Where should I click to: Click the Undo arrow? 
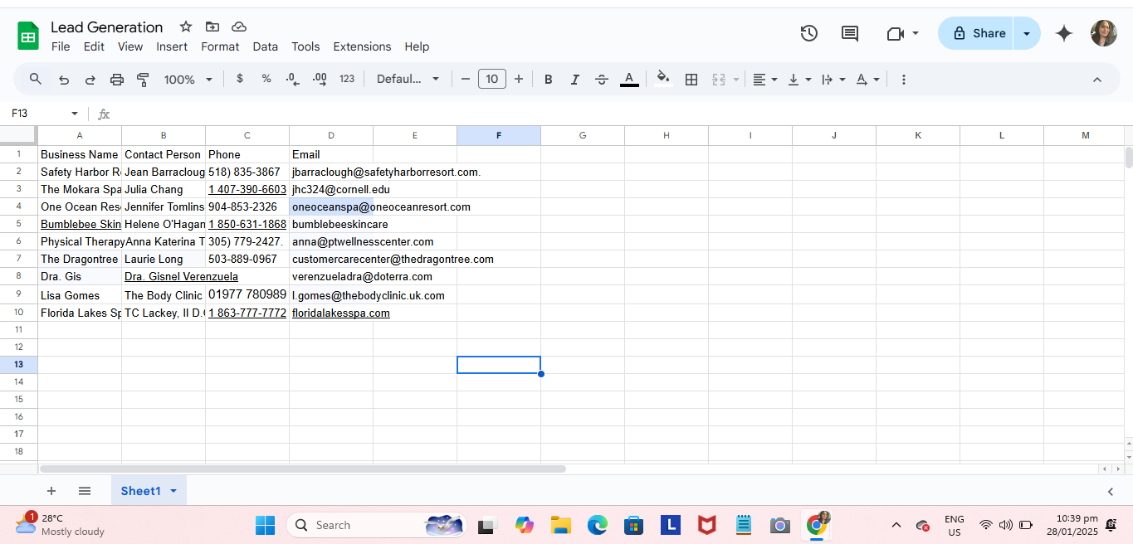coord(64,80)
